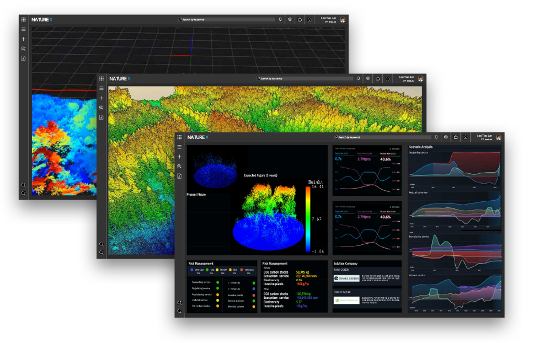
Task: Open app grid icon in middle terrain window
Action: click(102, 79)
